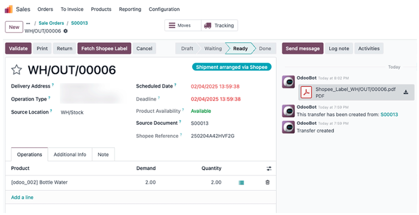Open S00013 link in chatter message
The image size is (419, 215).
coord(389,114)
